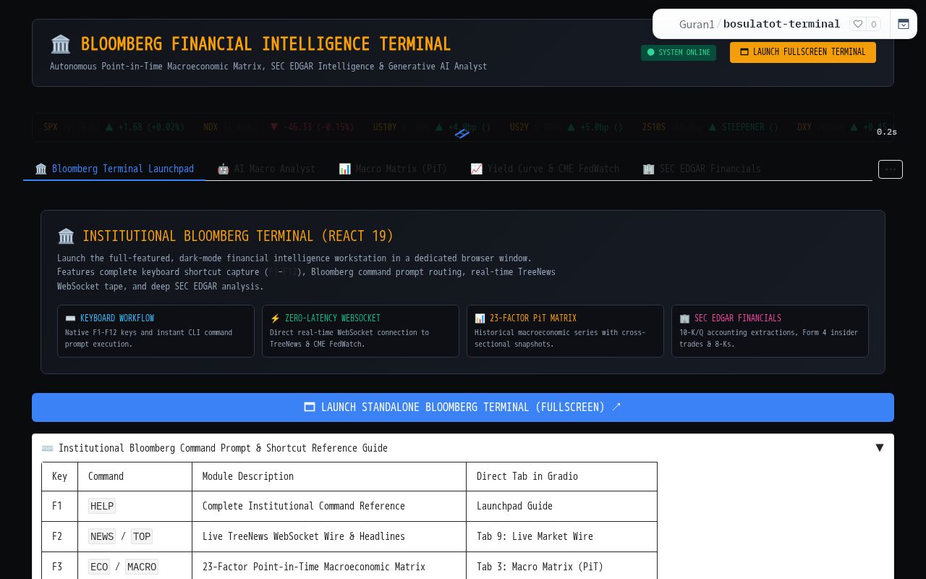Viewport: 926px width, 579px height.
Task: Click the window icon on the blue launch button
Action: coord(310,407)
